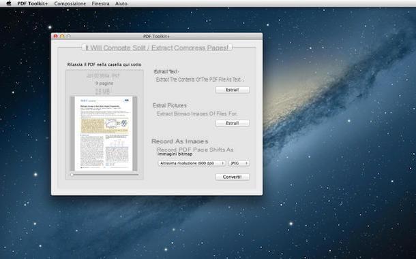
Task: Click the '9 pagine' text
Action: click(x=104, y=84)
